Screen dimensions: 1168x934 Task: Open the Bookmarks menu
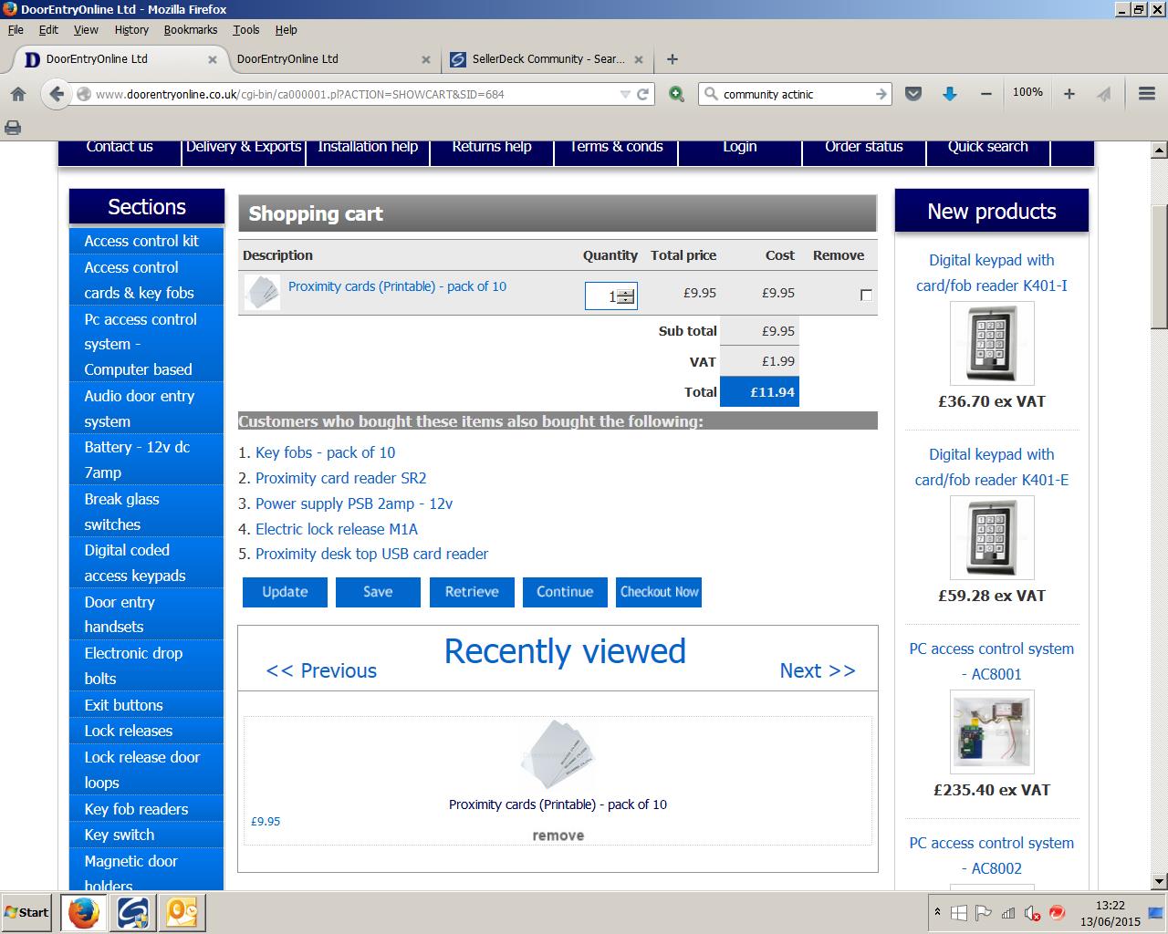(190, 29)
